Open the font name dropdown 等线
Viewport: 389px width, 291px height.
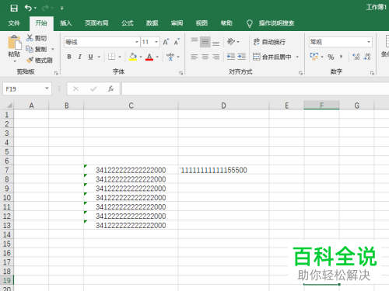[x=137, y=42]
